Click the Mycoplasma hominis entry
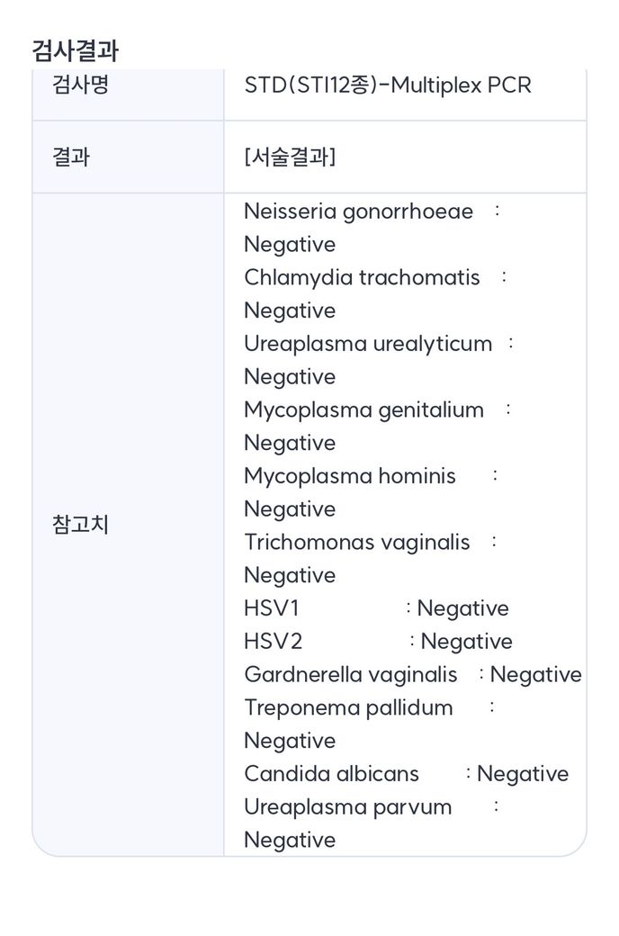This screenshot has height=936, width=619. point(350,476)
